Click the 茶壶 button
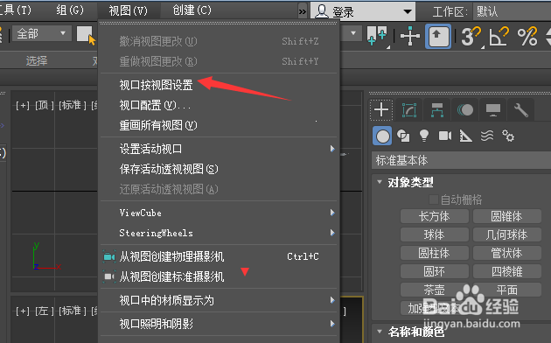The width and height of the screenshot is (551, 343). [x=435, y=290]
